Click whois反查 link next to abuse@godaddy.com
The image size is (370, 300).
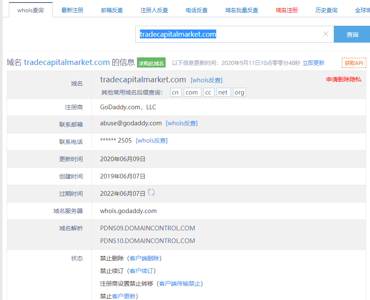tap(182, 123)
